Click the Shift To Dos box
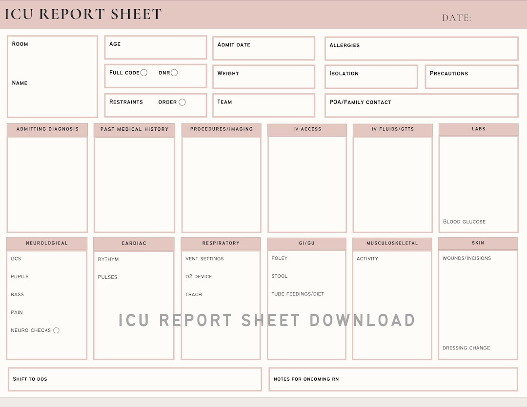527x407 pixels. coord(134,379)
